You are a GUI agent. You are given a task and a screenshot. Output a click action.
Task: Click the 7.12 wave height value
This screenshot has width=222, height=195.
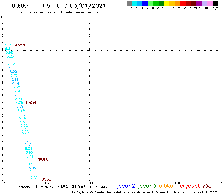click(x=18, y=95)
